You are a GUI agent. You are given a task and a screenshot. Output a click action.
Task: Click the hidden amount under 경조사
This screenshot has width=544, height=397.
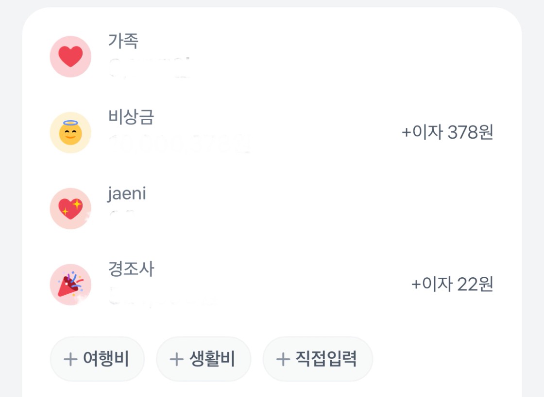[160, 295]
